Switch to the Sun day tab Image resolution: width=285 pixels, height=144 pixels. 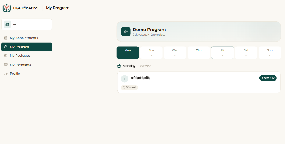pyautogui.click(x=270, y=53)
